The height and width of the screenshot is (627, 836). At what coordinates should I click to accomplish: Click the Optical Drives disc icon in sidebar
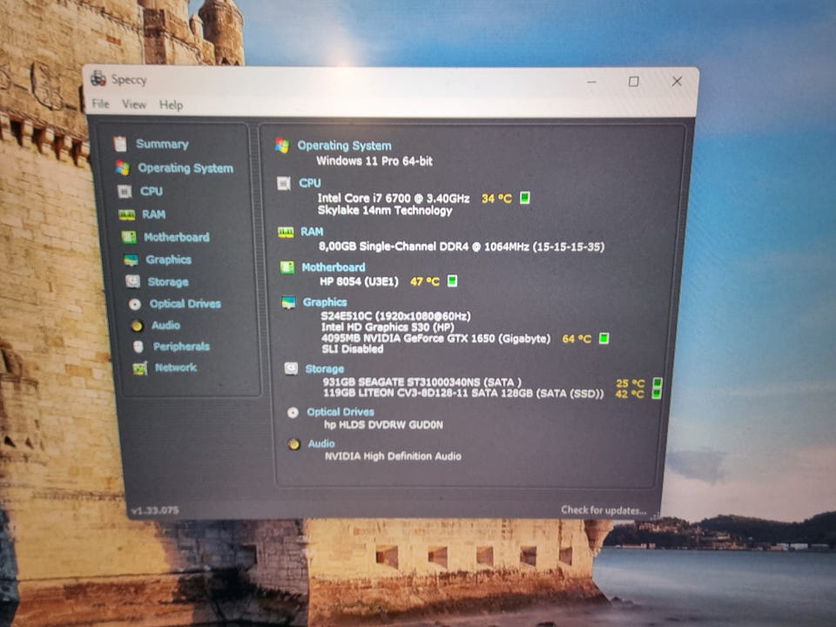pos(134,304)
